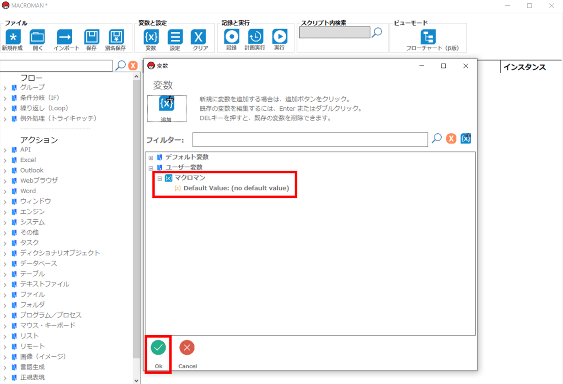Select the マクロマン variable entry

click(190, 178)
